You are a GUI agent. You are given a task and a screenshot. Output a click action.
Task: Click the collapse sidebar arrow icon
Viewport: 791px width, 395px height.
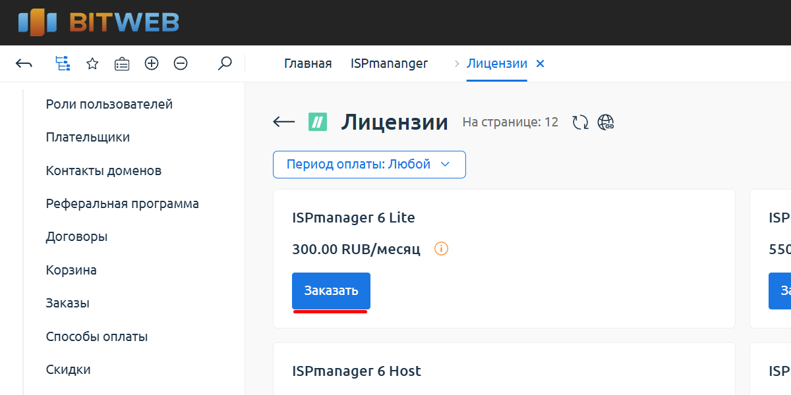tap(24, 64)
